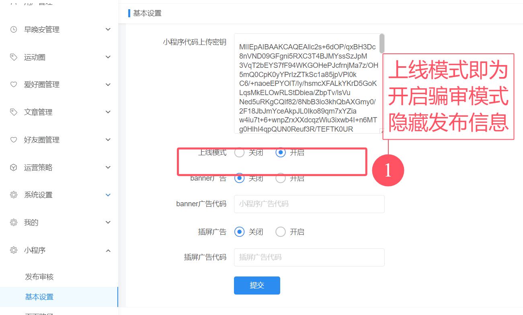The height and width of the screenshot is (315, 523).
Task: Expand 运营策略 chevron
Action: pyautogui.click(x=108, y=167)
